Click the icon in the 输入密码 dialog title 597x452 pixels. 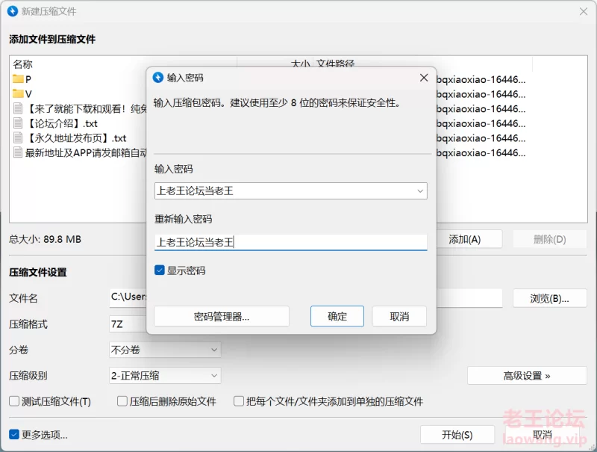[x=157, y=77]
